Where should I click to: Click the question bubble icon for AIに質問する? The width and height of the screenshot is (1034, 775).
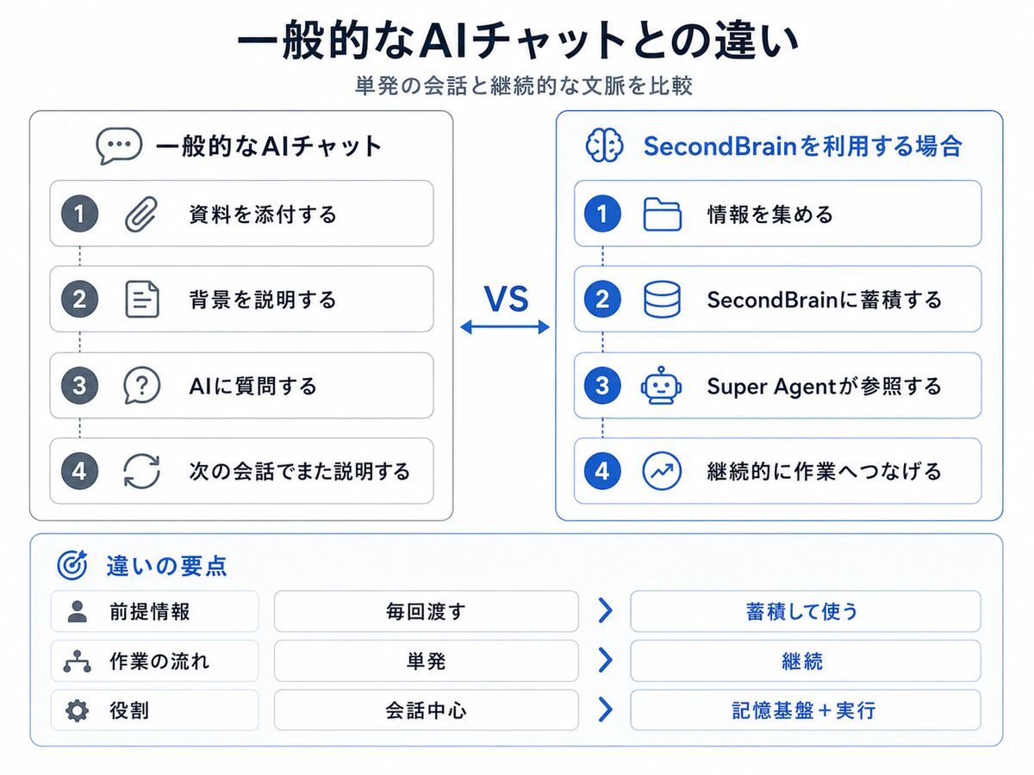click(142, 385)
